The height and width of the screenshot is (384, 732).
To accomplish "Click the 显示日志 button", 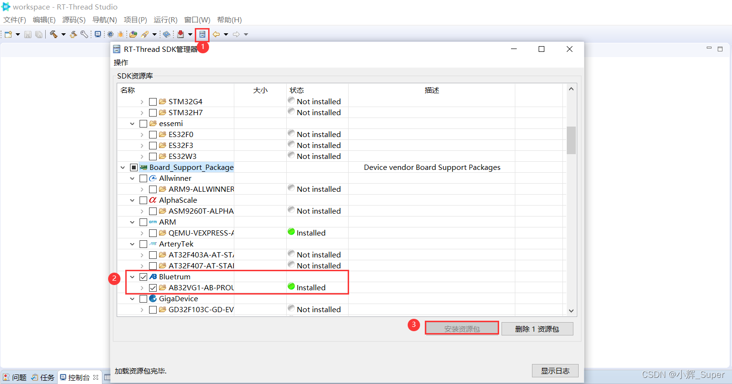I will 555,371.
